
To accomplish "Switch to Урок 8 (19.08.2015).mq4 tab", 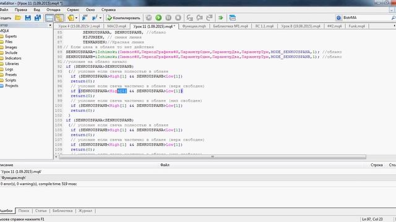I will pos(301,26).
